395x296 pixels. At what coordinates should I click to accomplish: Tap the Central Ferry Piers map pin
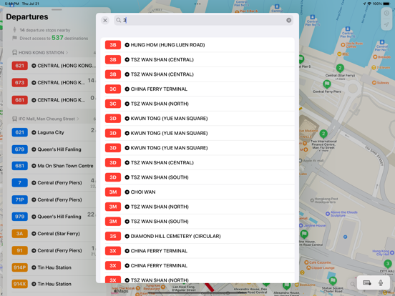[x=327, y=84]
